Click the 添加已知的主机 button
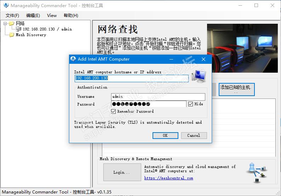 pos(236,89)
